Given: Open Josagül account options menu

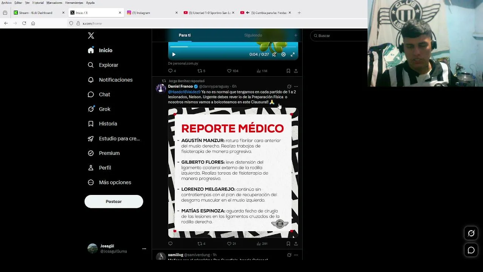Looking at the screenshot, I should [x=144, y=249].
